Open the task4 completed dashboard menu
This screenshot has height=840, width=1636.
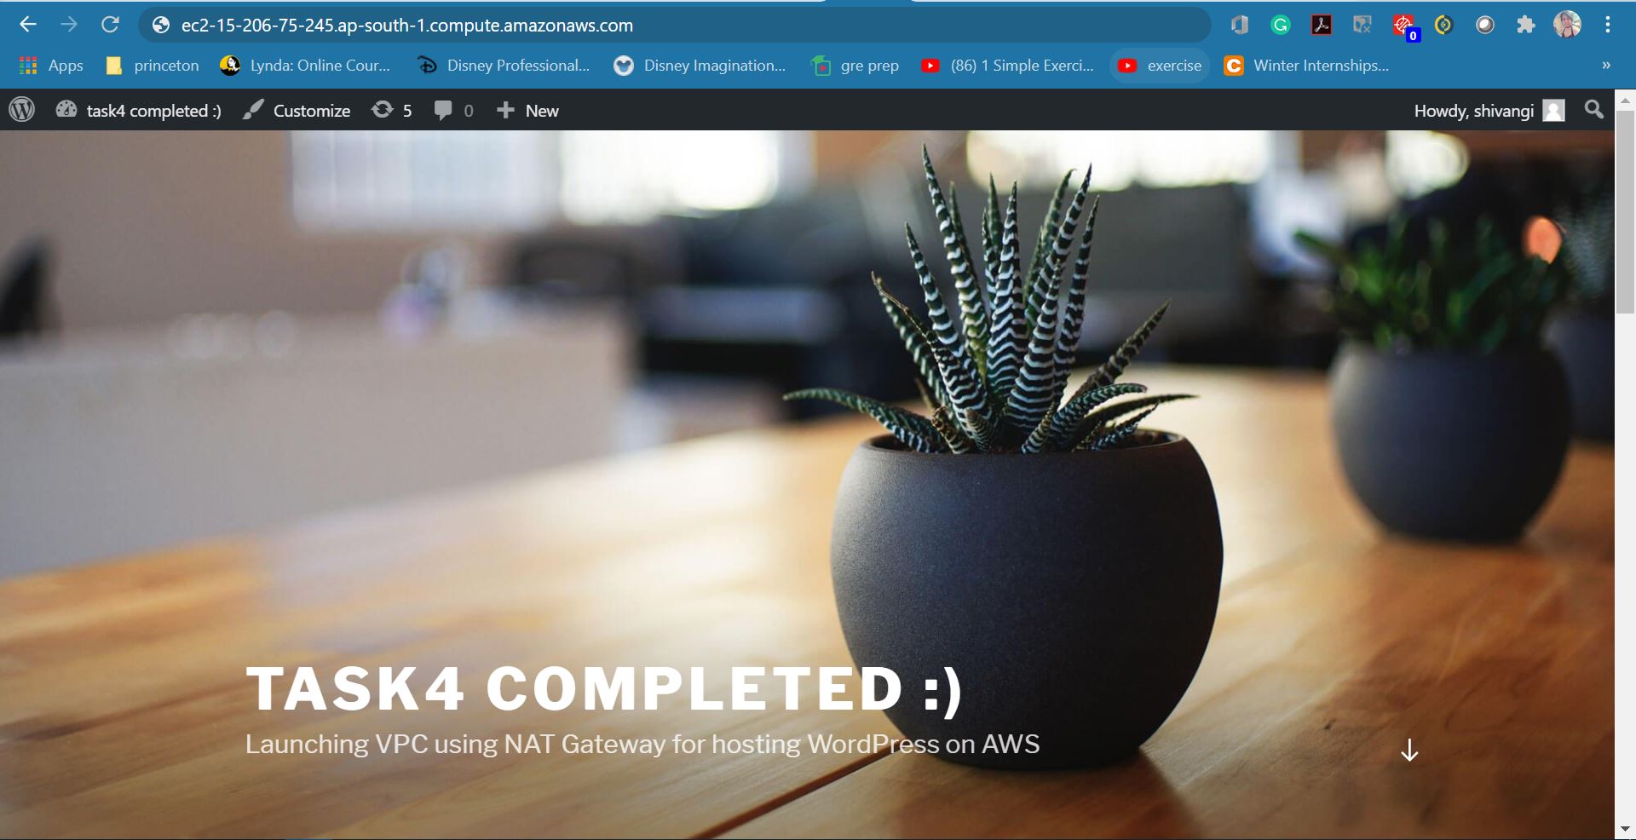click(138, 111)
